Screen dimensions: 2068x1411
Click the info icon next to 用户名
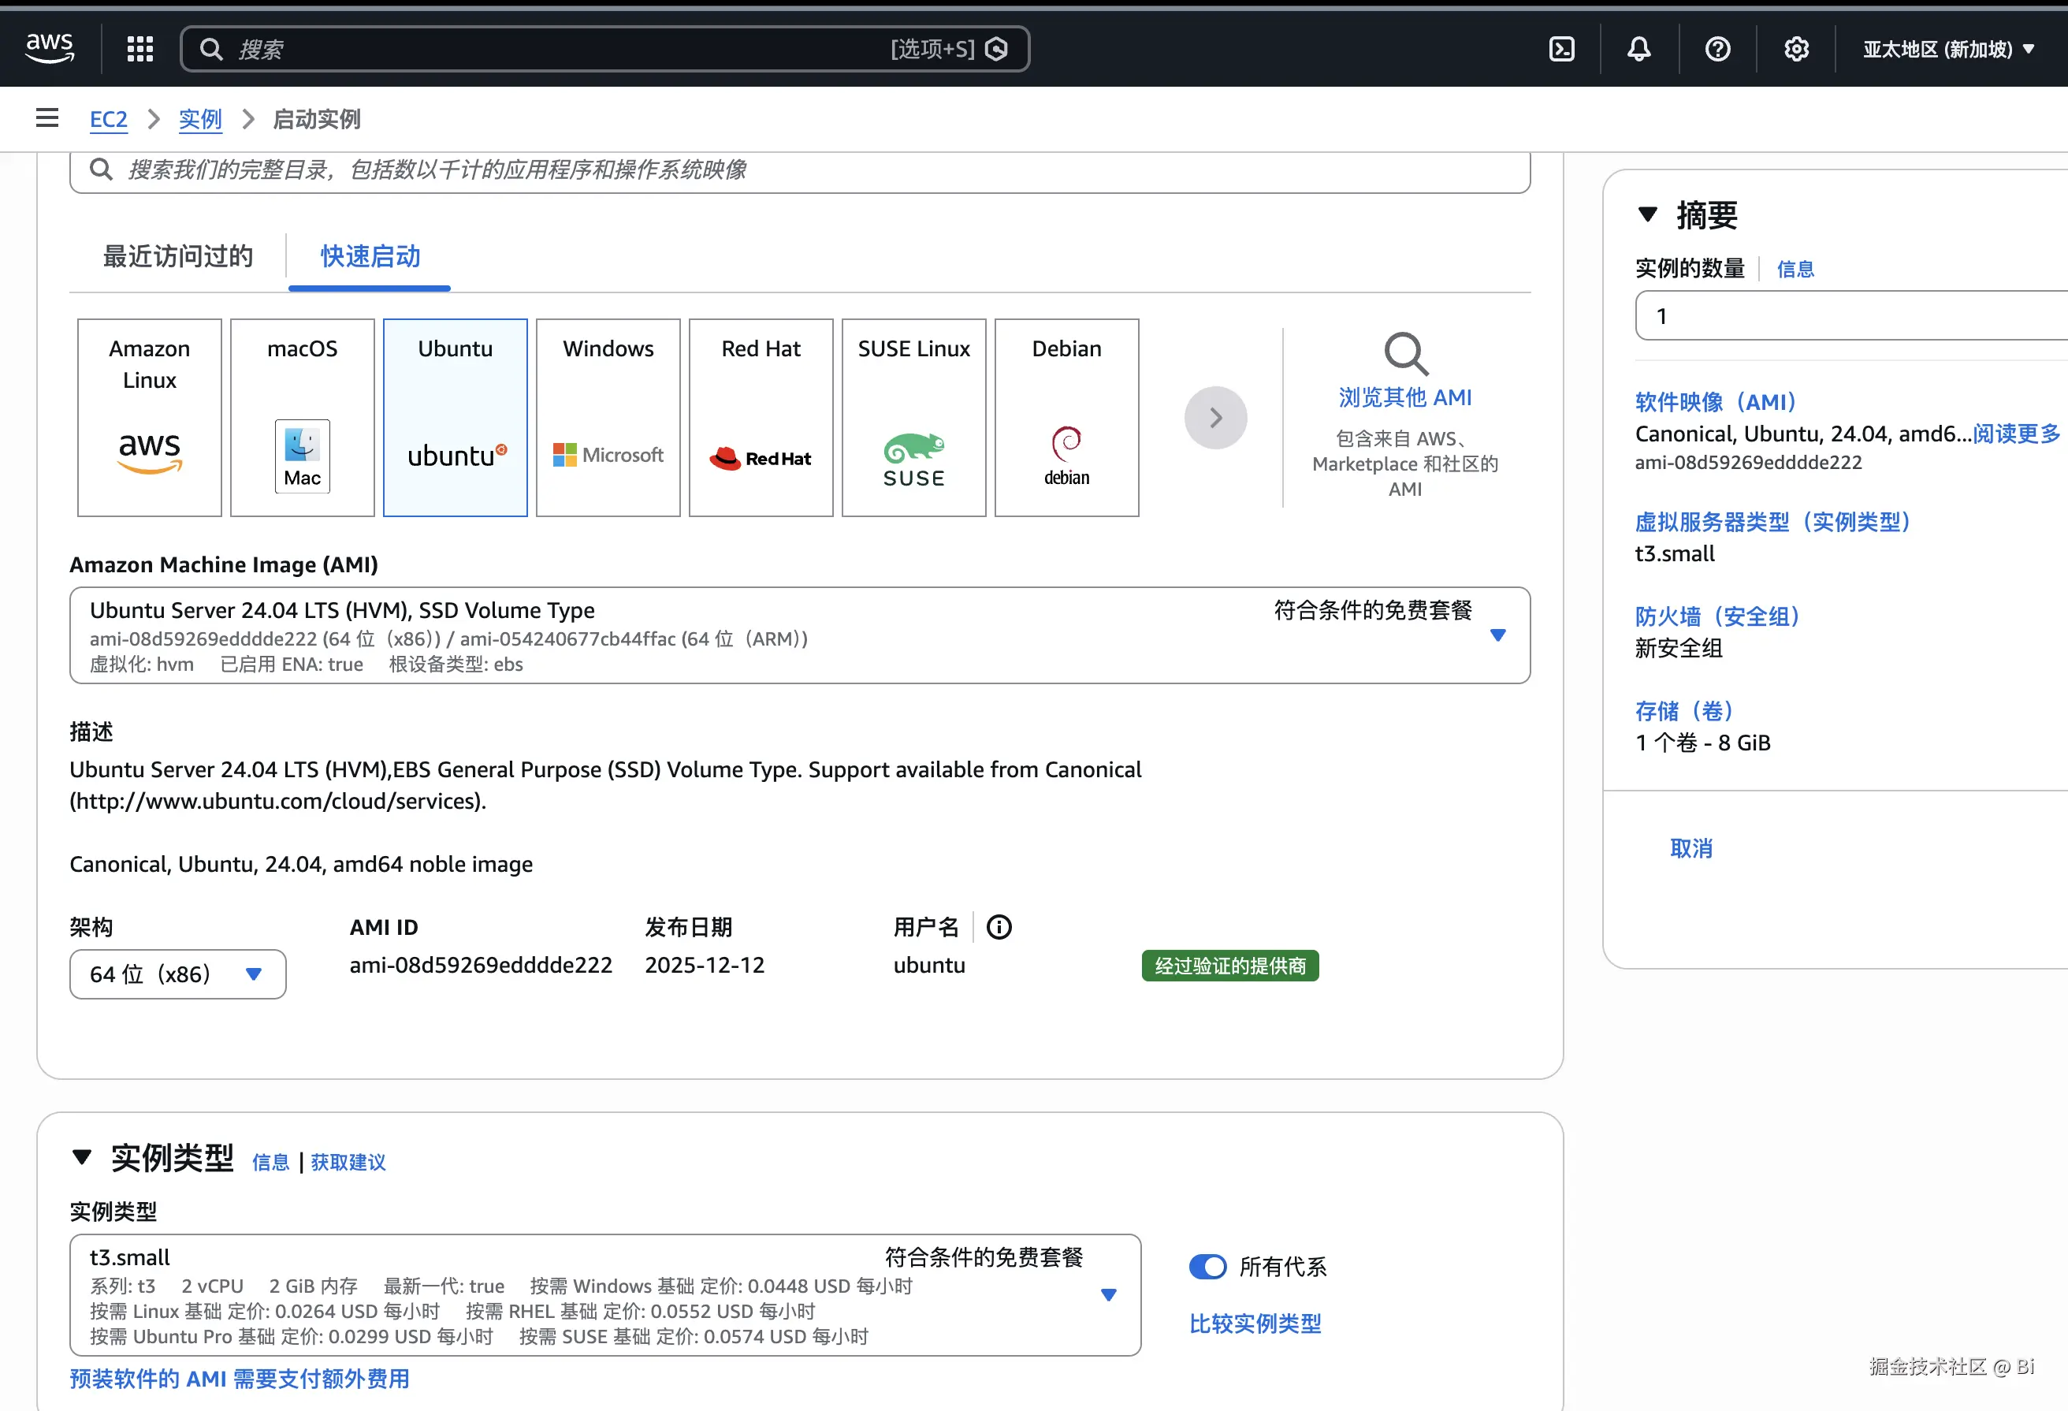point(999,927)
